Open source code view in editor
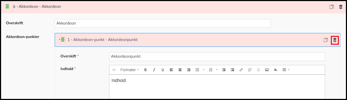Image resolution: width=347 pixels, height=100 pixels. (x=114, y=70)
